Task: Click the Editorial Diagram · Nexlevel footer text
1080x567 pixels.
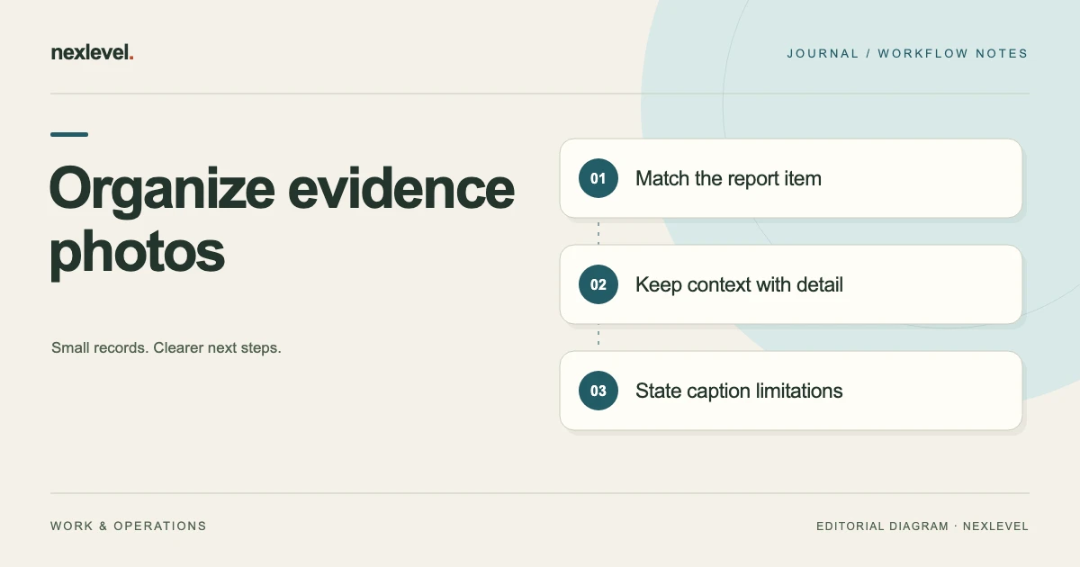Action: 922,526
